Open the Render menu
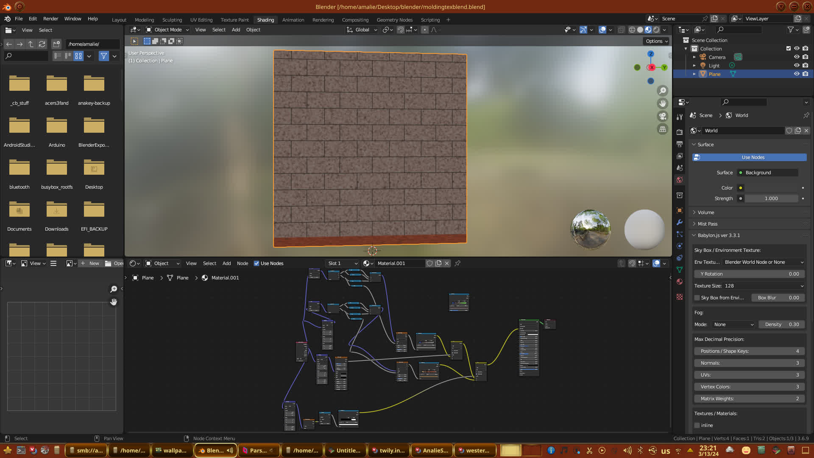The height and width of the screenshot is (458, 814). tap(50, 19)
